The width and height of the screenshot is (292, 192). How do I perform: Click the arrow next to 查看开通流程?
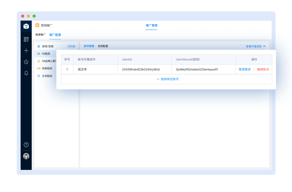tap(264, 46)
